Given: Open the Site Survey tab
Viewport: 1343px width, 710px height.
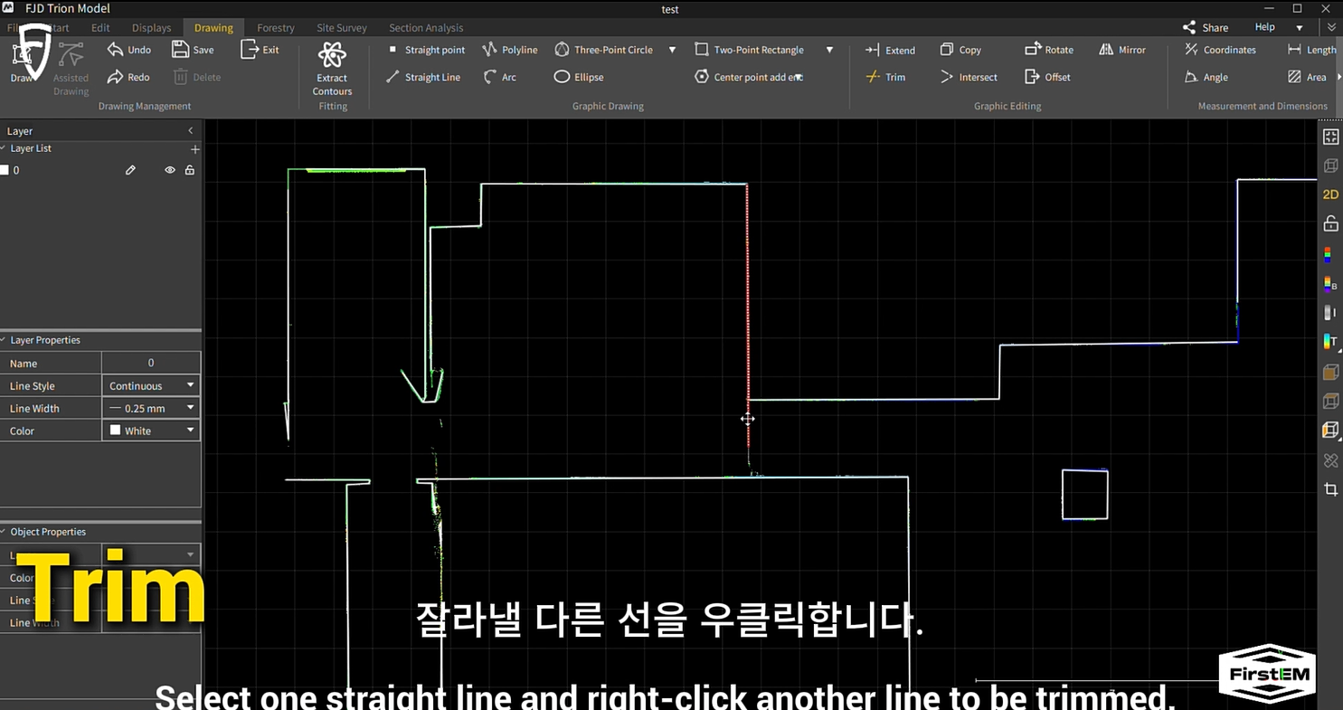Looking at the screenshot, I should pyautogui.click(x=342, y=28).
